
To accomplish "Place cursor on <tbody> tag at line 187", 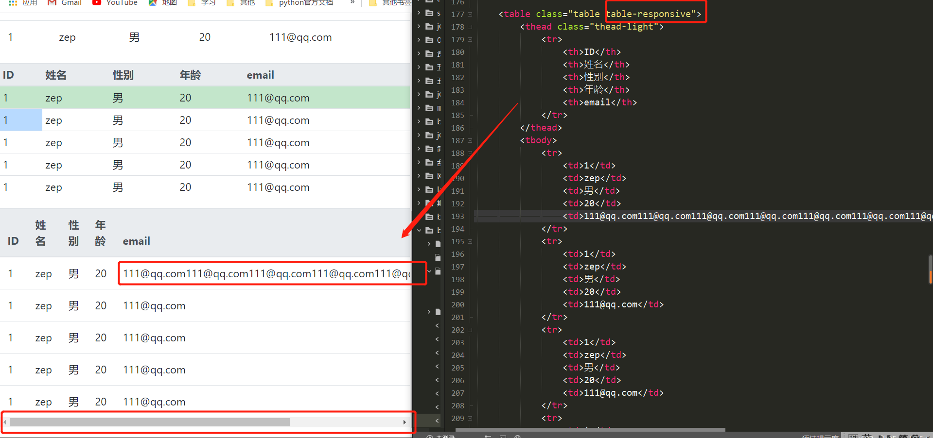I will (538, 140).
